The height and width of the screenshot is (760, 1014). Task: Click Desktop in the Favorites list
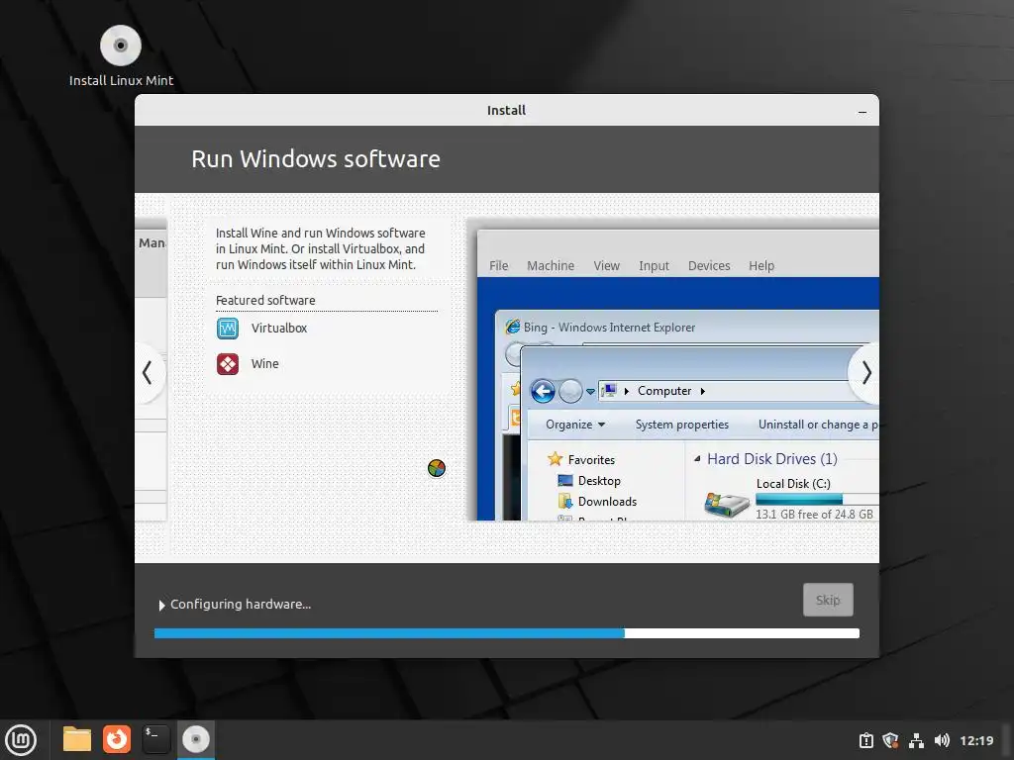coord(599,481)
